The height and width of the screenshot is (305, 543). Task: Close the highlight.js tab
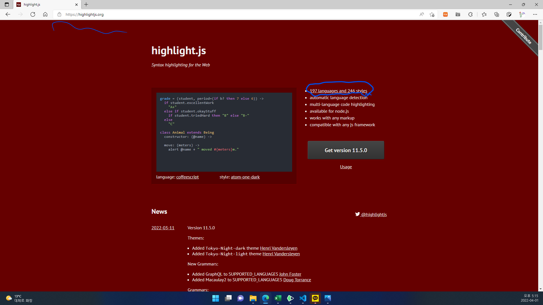pos(76,5)
